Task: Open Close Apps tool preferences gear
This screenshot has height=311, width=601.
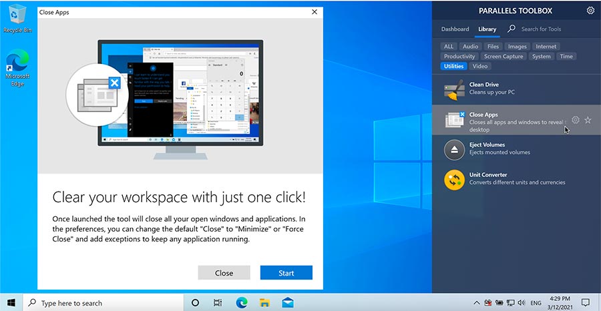Action: click(576, 120)
